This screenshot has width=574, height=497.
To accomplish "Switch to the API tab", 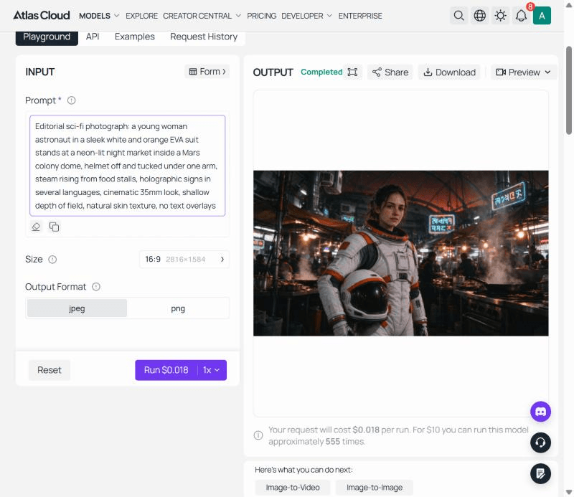I will pos(93,37).
